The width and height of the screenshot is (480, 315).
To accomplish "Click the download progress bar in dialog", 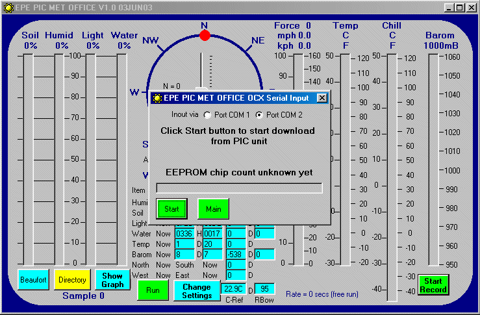I will click(x=239, y=188).
